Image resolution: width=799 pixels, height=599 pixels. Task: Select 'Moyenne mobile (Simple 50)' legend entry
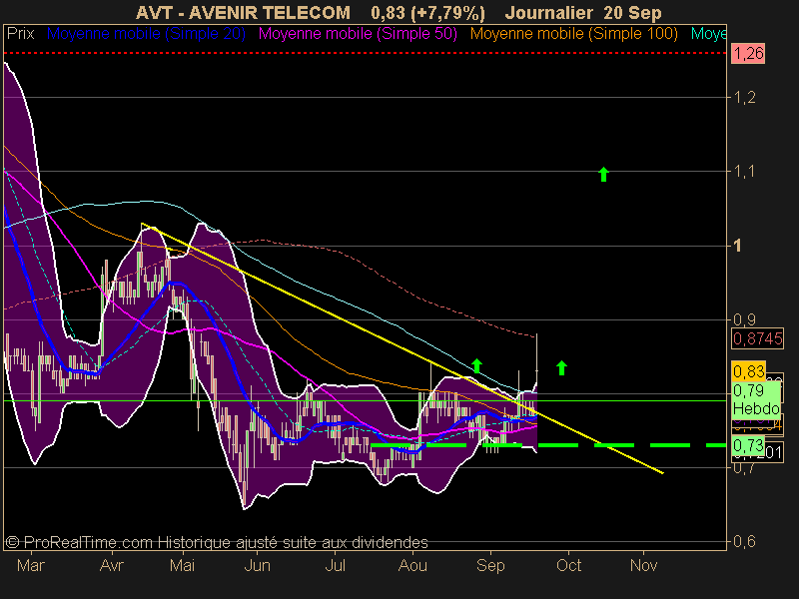click(358, 34)
